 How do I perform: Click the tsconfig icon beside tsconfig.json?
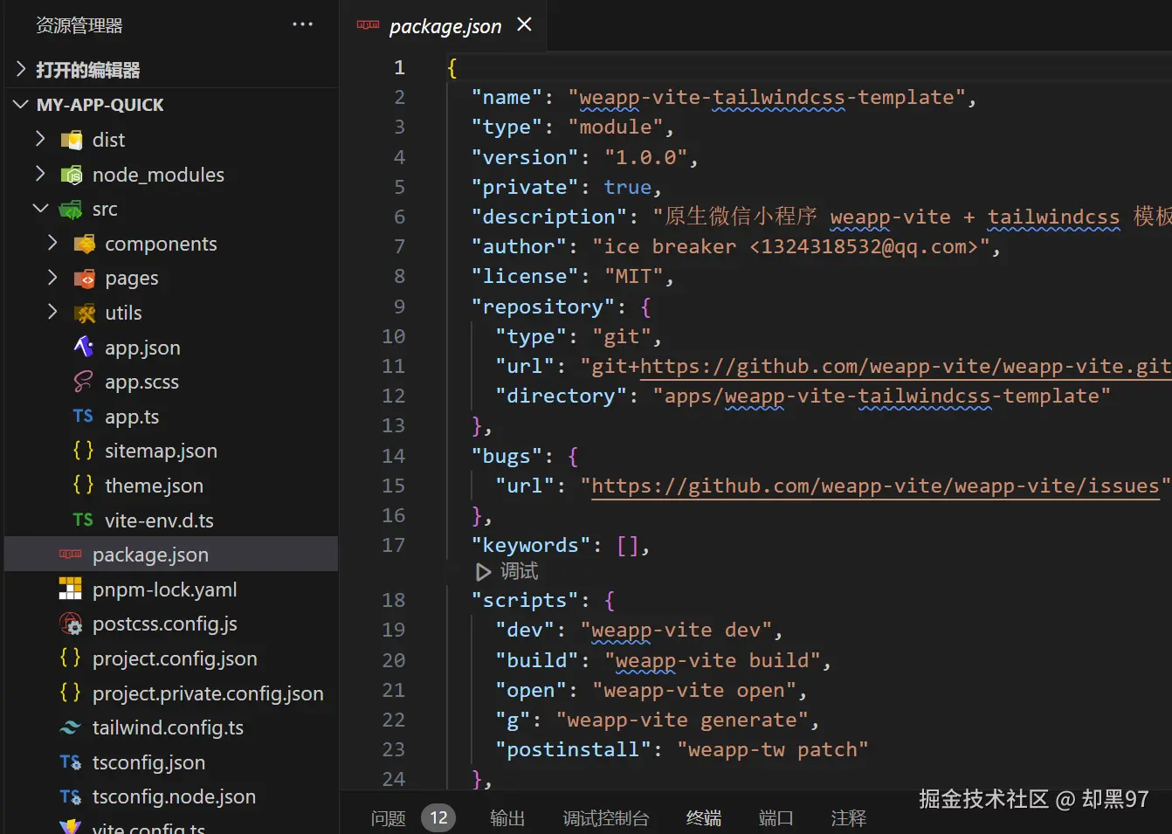(71, 762)
